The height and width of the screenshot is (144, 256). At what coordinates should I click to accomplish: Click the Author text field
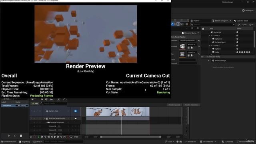[x=188, y=60]
